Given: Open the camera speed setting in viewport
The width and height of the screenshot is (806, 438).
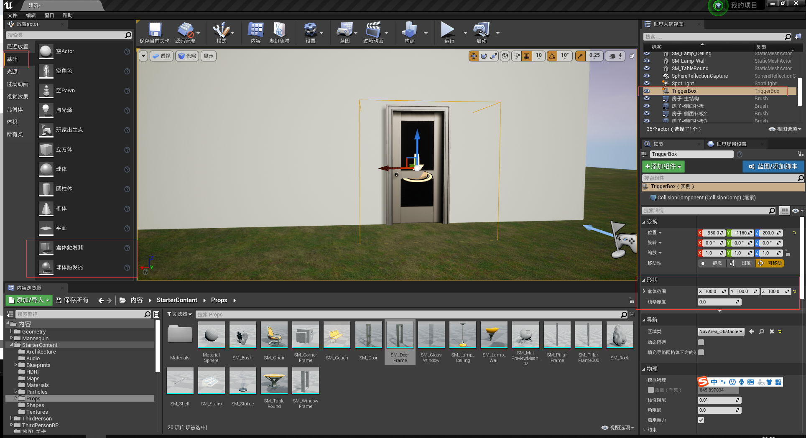Looking at the screenshot, I should click(x=615, y=56).
